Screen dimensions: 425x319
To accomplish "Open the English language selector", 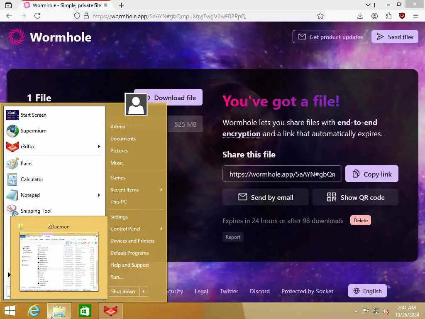I will (367, 291).
